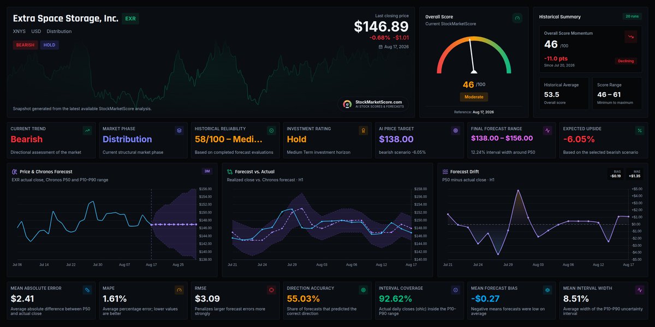Click the Expected Upside percent icon
Viewport: 655px width, 327px height.
click(639, 131)
